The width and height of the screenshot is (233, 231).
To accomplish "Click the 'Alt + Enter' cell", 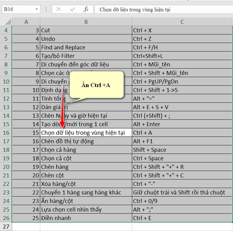I will click(182, 124).
